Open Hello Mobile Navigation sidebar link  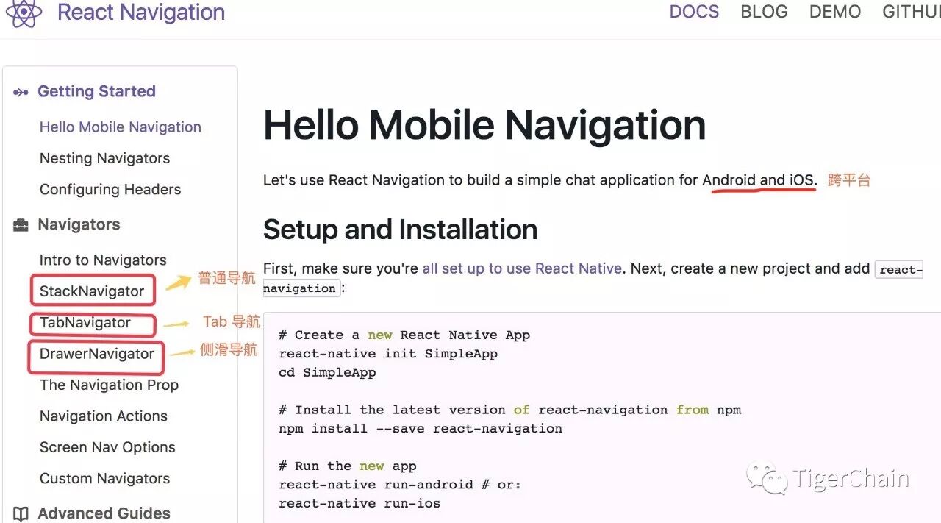point(121,127)
